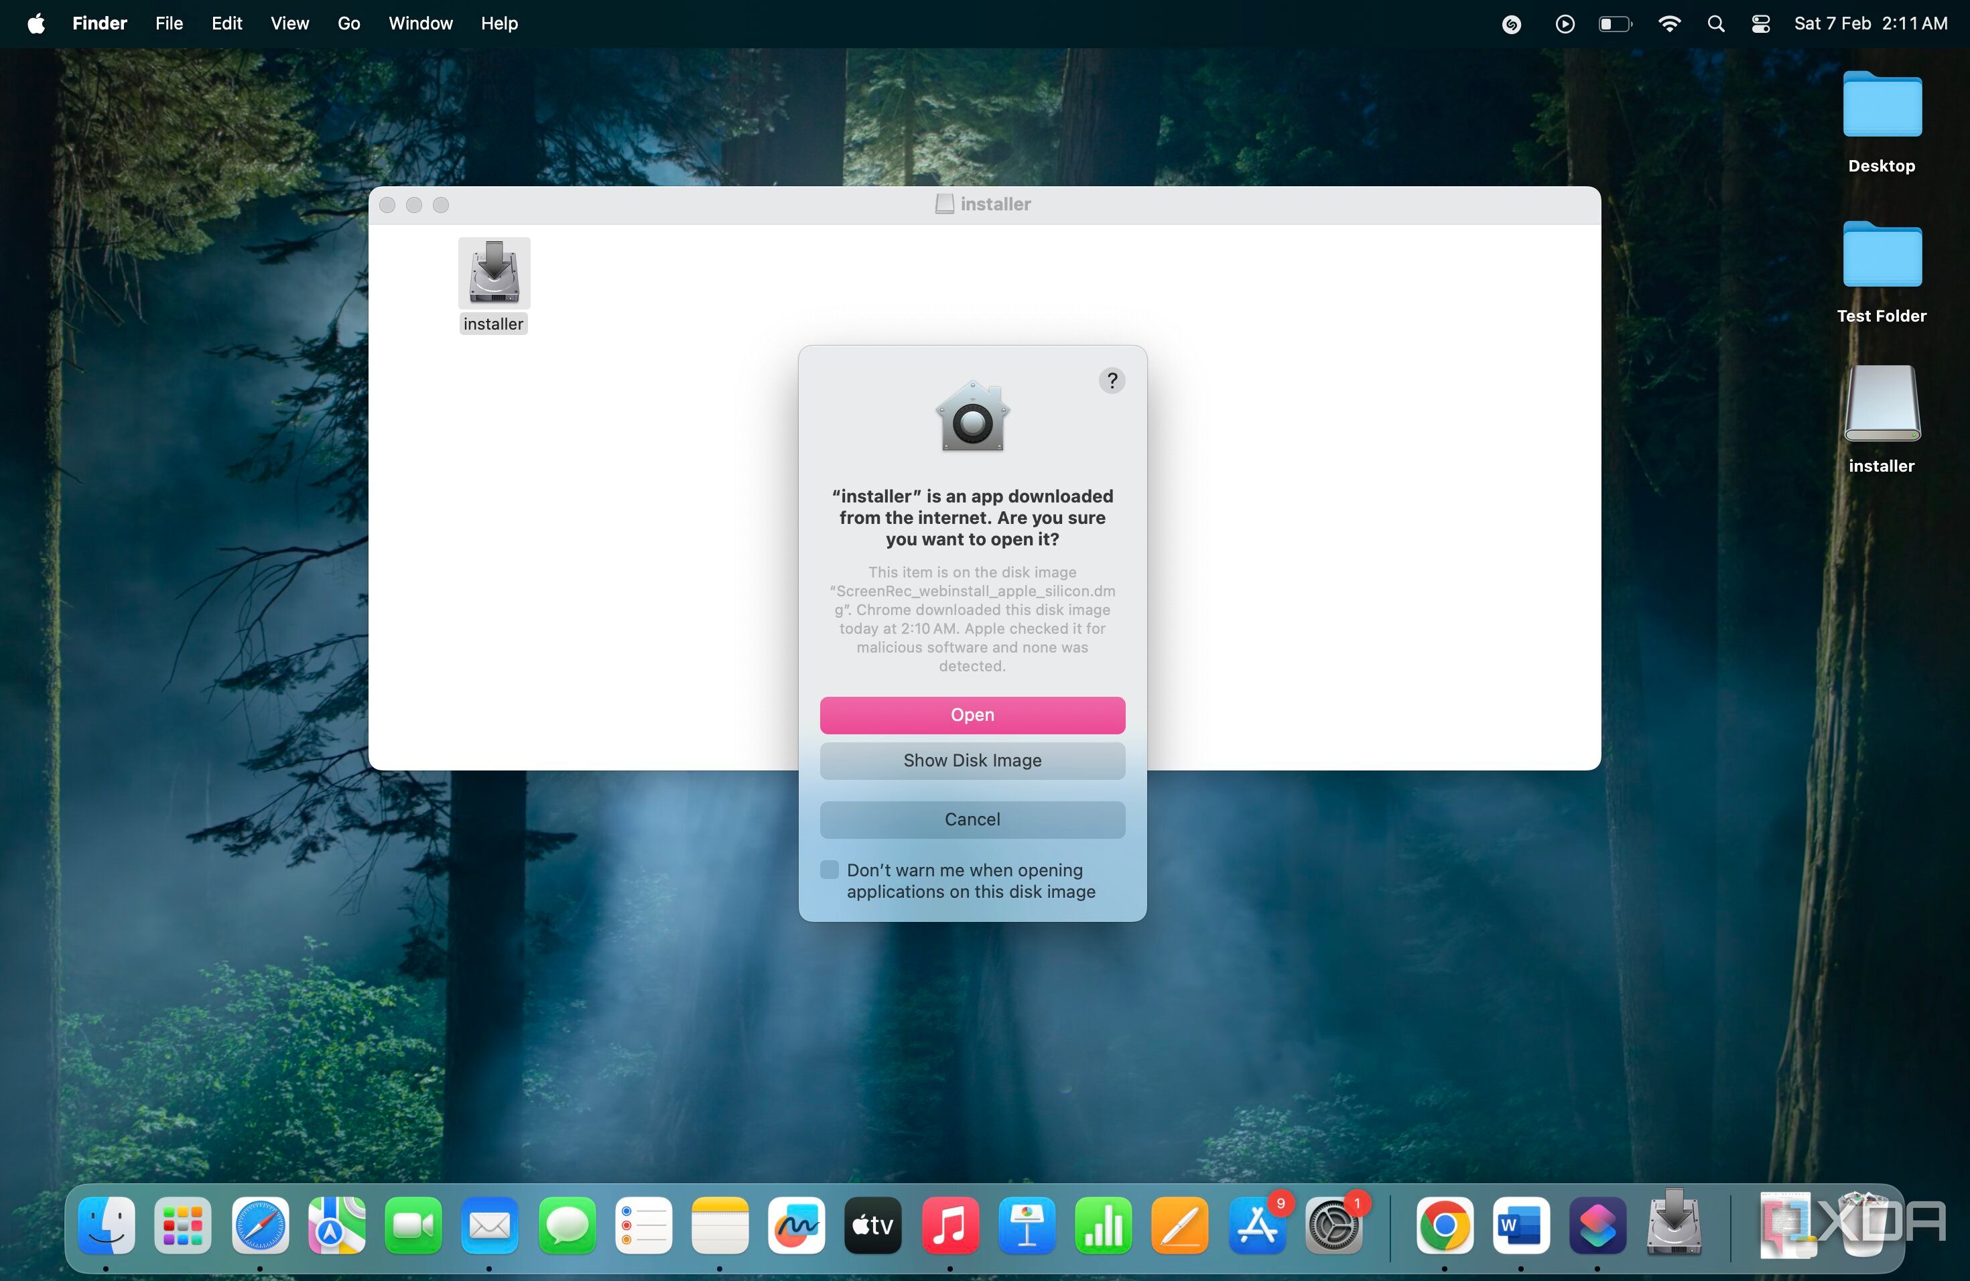The height and width of the screenshot is (1281, 1970).
Task: Open Finder from the Dock
Action: (106, 1225)
